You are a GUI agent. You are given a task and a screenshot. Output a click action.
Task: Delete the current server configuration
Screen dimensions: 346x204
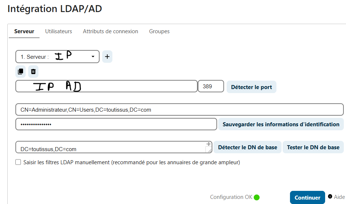click(33, 72)
